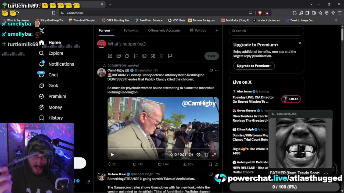The width and height of the screenshot is (344, 193).
Task: Open Brave Rewards triangle icon
Action: coord(267,13)
